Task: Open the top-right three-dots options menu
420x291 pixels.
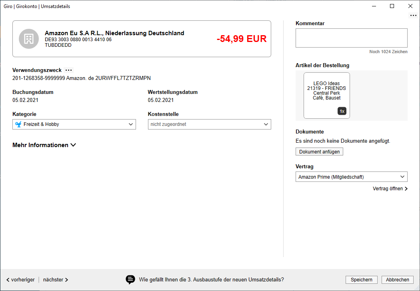Action: [413, 16]
